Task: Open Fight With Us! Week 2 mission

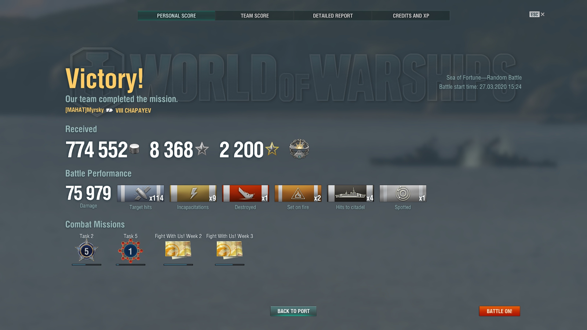Action: [x=178, y=250]
